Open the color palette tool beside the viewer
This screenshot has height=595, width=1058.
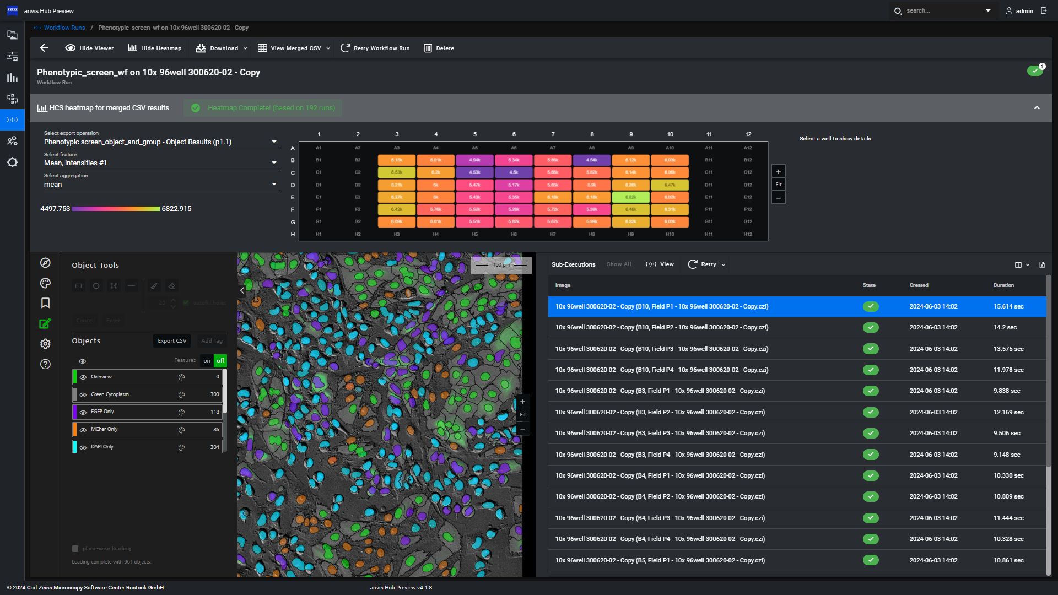[x=45, y=283]
